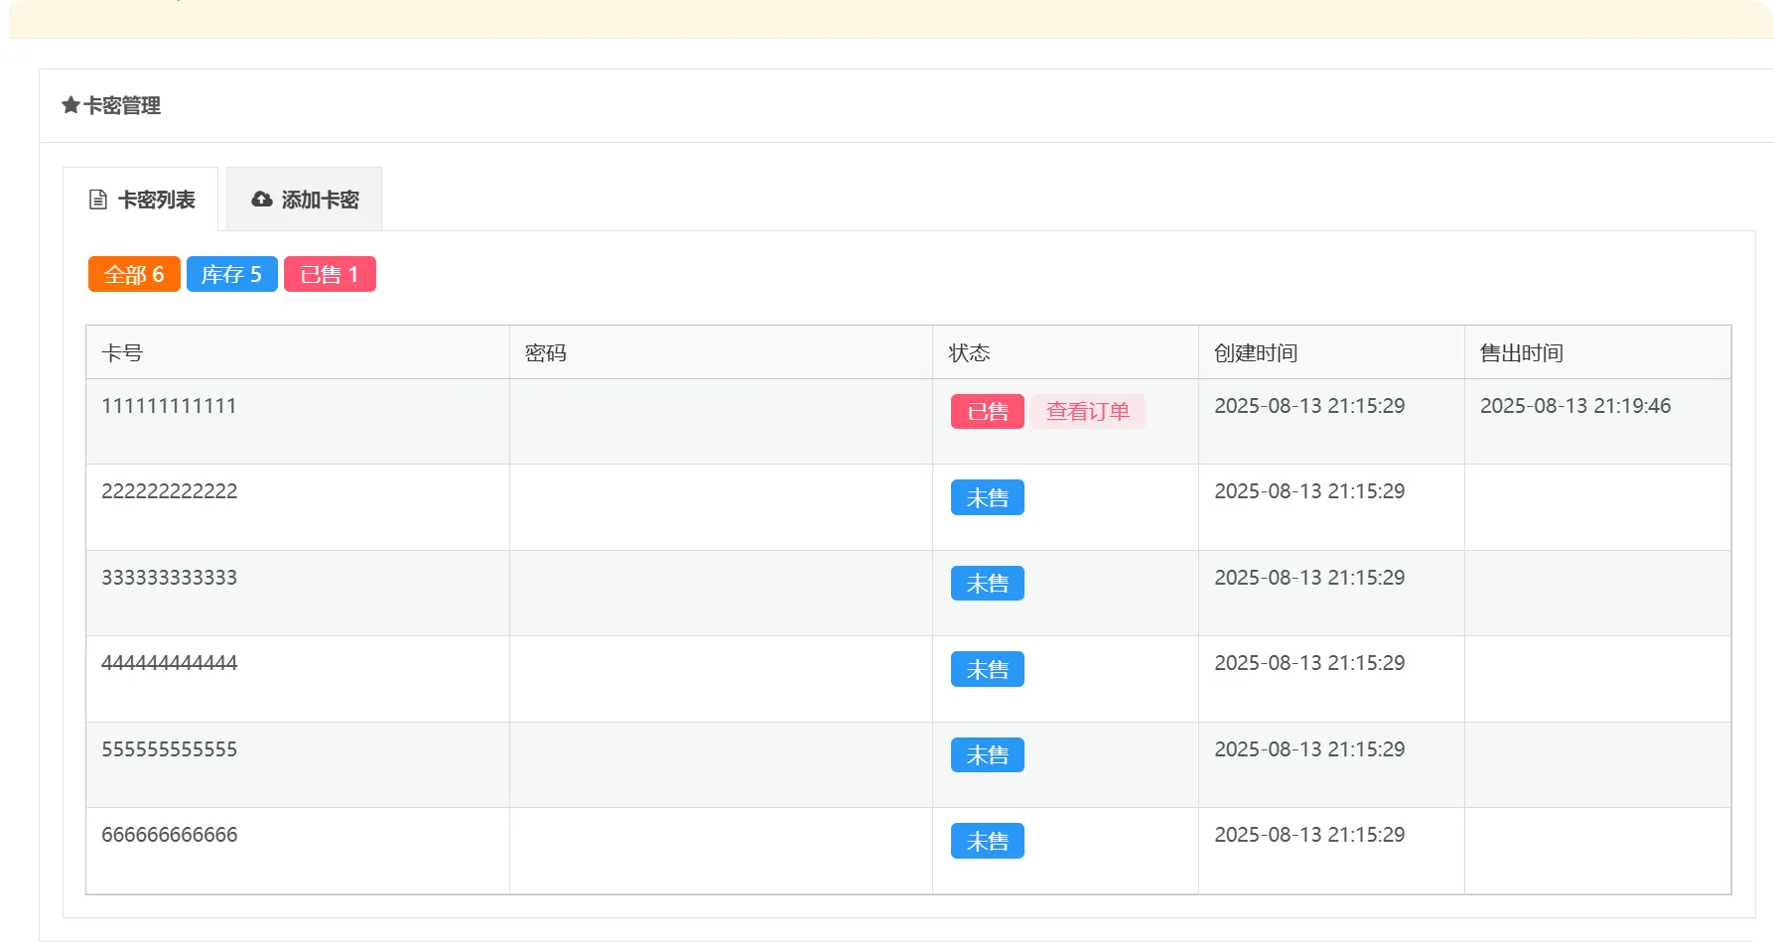Show 已售 1 sold cards

[330, 274]
